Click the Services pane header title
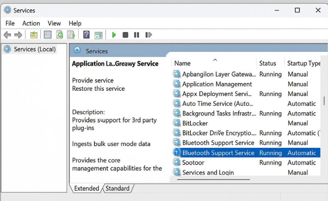 click(x=97, y=51)
